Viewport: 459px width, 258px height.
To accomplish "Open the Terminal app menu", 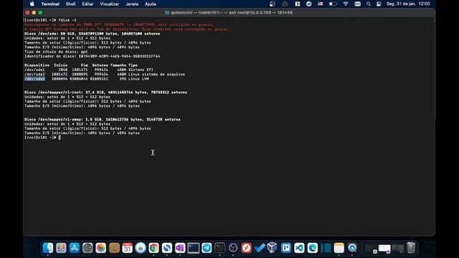I will [50, 4].
